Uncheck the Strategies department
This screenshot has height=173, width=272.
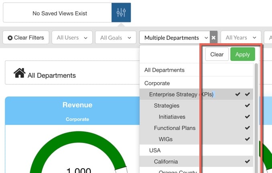pyautogui.click(x=247, y=106)
